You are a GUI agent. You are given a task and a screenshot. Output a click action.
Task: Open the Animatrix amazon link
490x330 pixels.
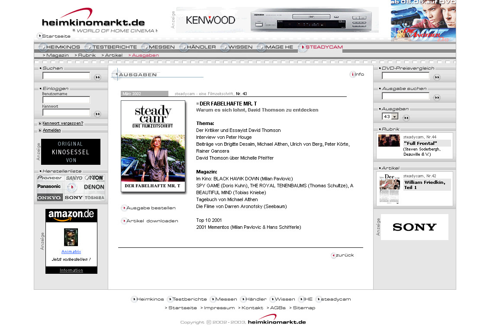pos(71,252)
